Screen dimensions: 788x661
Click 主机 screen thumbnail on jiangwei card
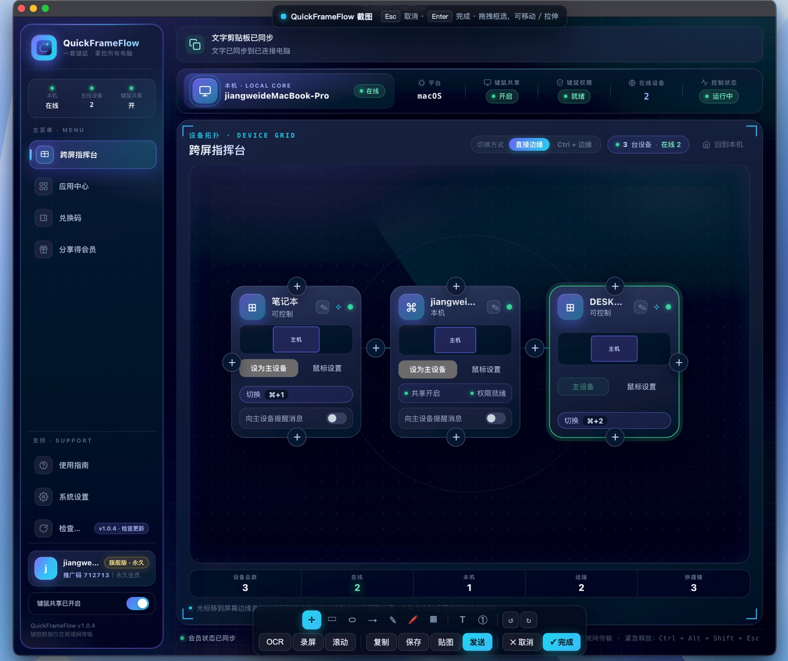click(455, 340)
